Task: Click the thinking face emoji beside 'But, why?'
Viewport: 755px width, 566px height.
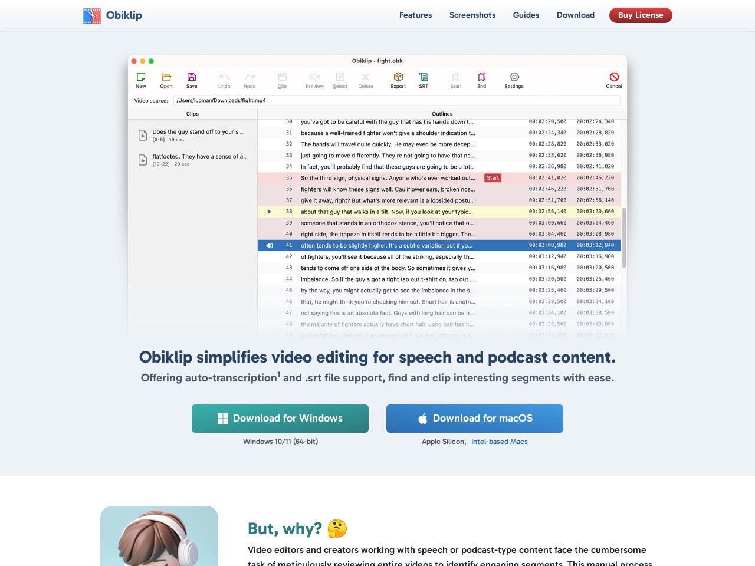Action: tap(337, 529)
